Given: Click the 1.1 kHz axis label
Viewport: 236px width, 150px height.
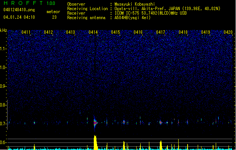Looking at the screenshot, I should [x=3, y=49].
